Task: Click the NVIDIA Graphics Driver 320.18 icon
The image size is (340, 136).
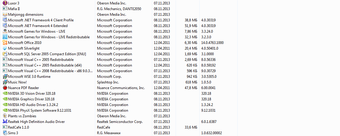Action: point(5,99)
